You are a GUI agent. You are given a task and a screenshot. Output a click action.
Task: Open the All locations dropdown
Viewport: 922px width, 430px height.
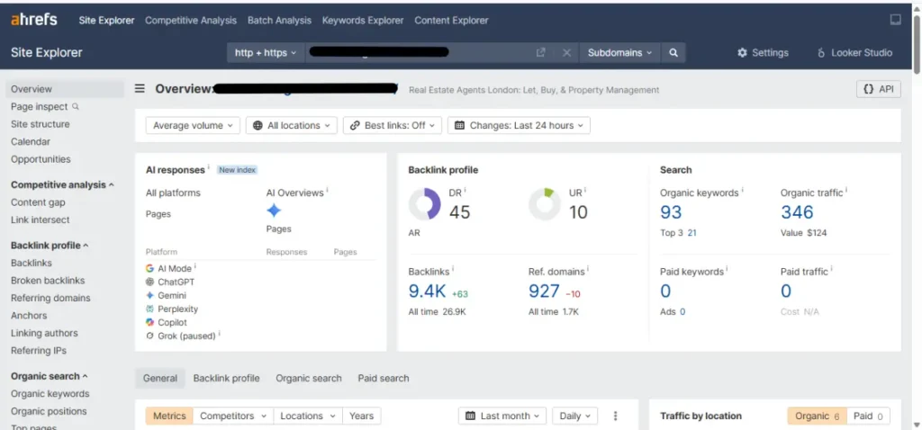[292, 125]
